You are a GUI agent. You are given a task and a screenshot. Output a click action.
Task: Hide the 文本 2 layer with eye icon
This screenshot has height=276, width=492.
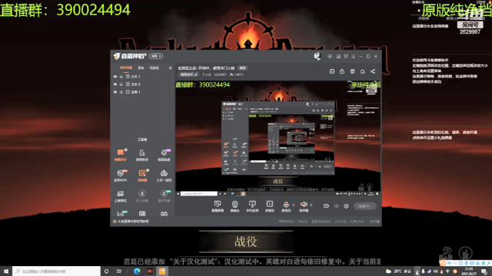[115, 84]
